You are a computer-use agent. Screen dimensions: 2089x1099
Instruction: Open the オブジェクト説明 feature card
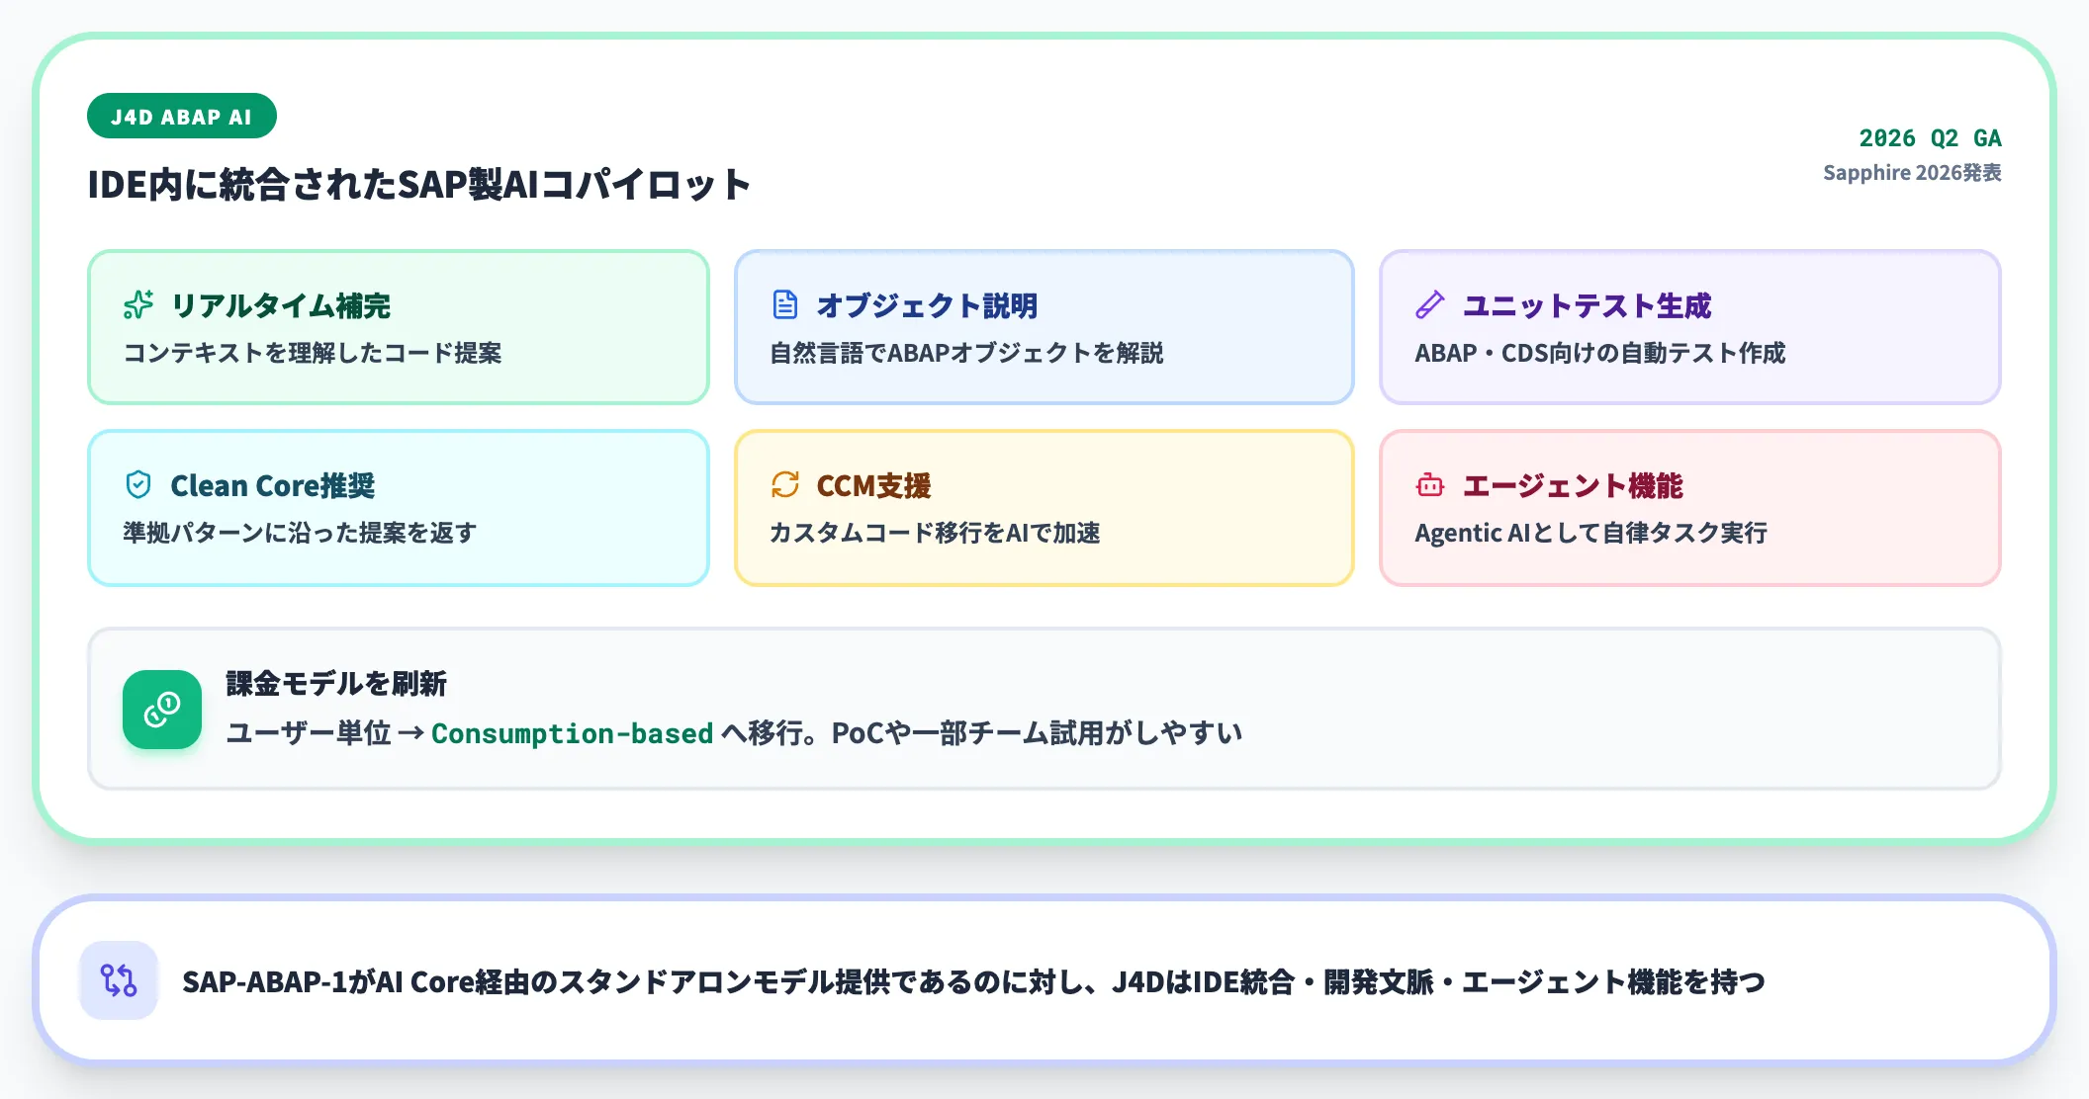(1044, 327)
